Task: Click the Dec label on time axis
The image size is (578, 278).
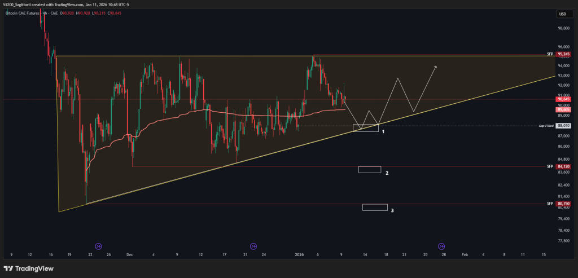Action: pos(129,255)
